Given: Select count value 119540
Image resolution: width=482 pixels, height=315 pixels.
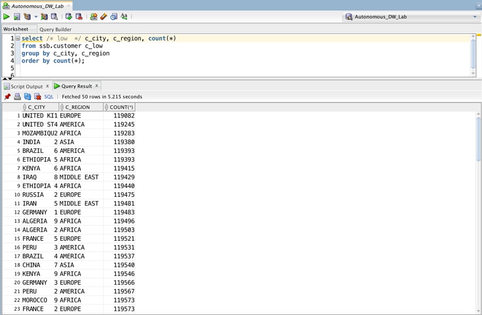Looking at the screenshot, I should click(x=119, y=265).
